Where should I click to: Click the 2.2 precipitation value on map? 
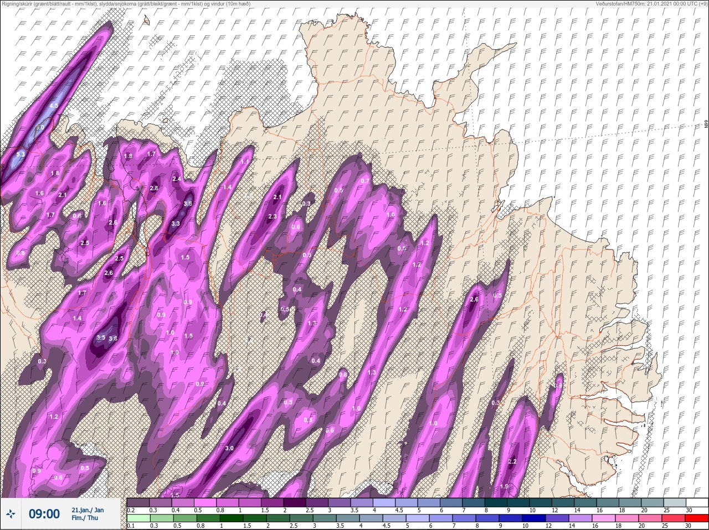pos(512,461)
